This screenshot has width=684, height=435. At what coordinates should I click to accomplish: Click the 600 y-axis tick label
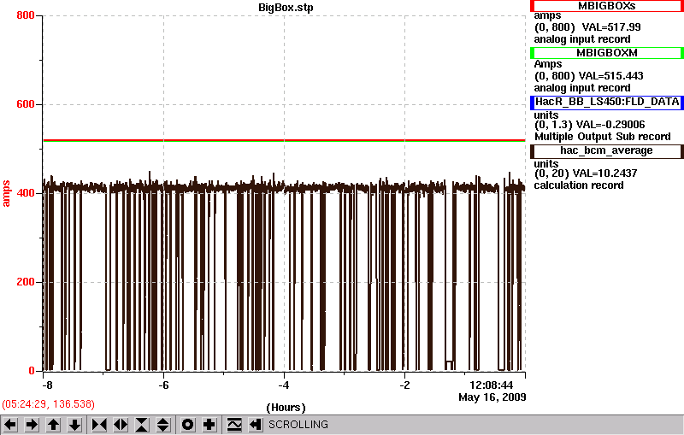(26, 104)
